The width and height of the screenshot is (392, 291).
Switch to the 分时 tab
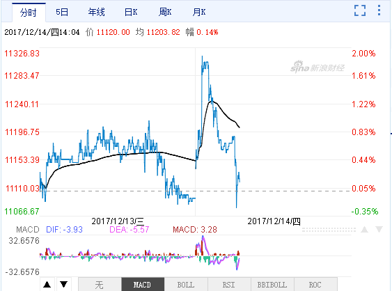pos(29,13)
